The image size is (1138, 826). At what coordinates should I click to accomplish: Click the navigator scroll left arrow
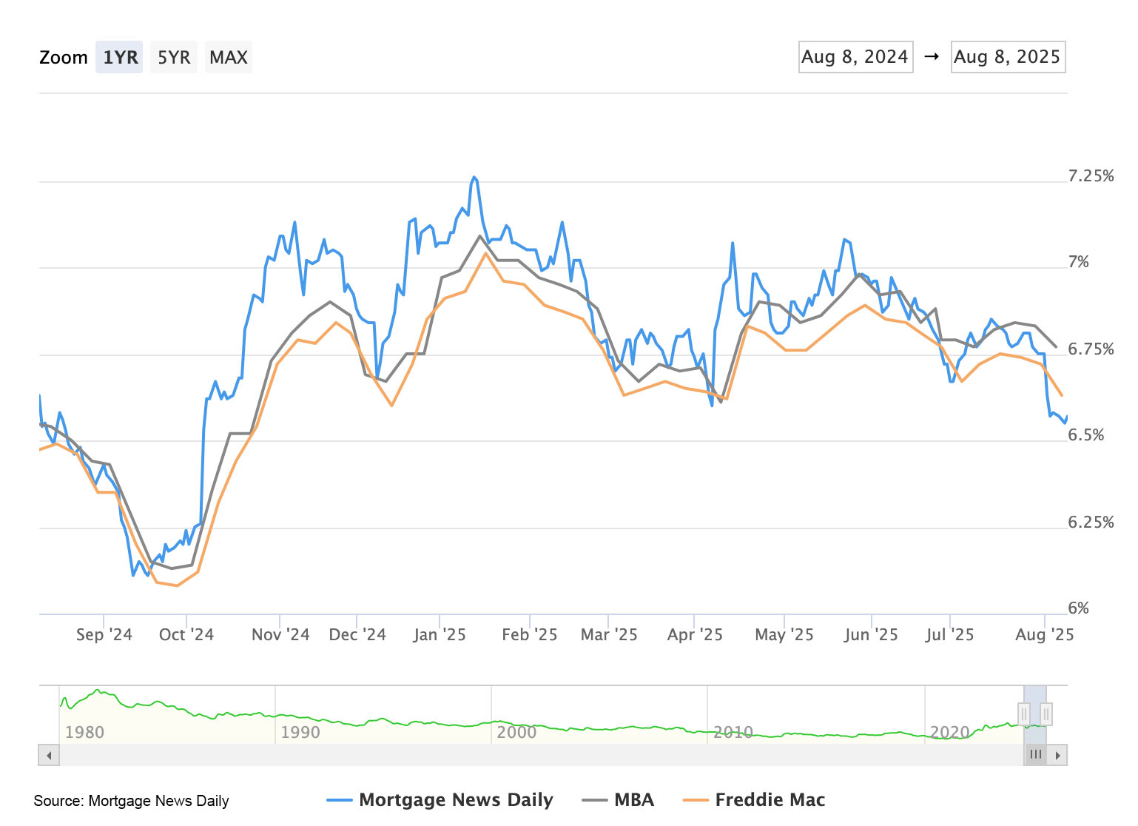(x=49, y=755)
